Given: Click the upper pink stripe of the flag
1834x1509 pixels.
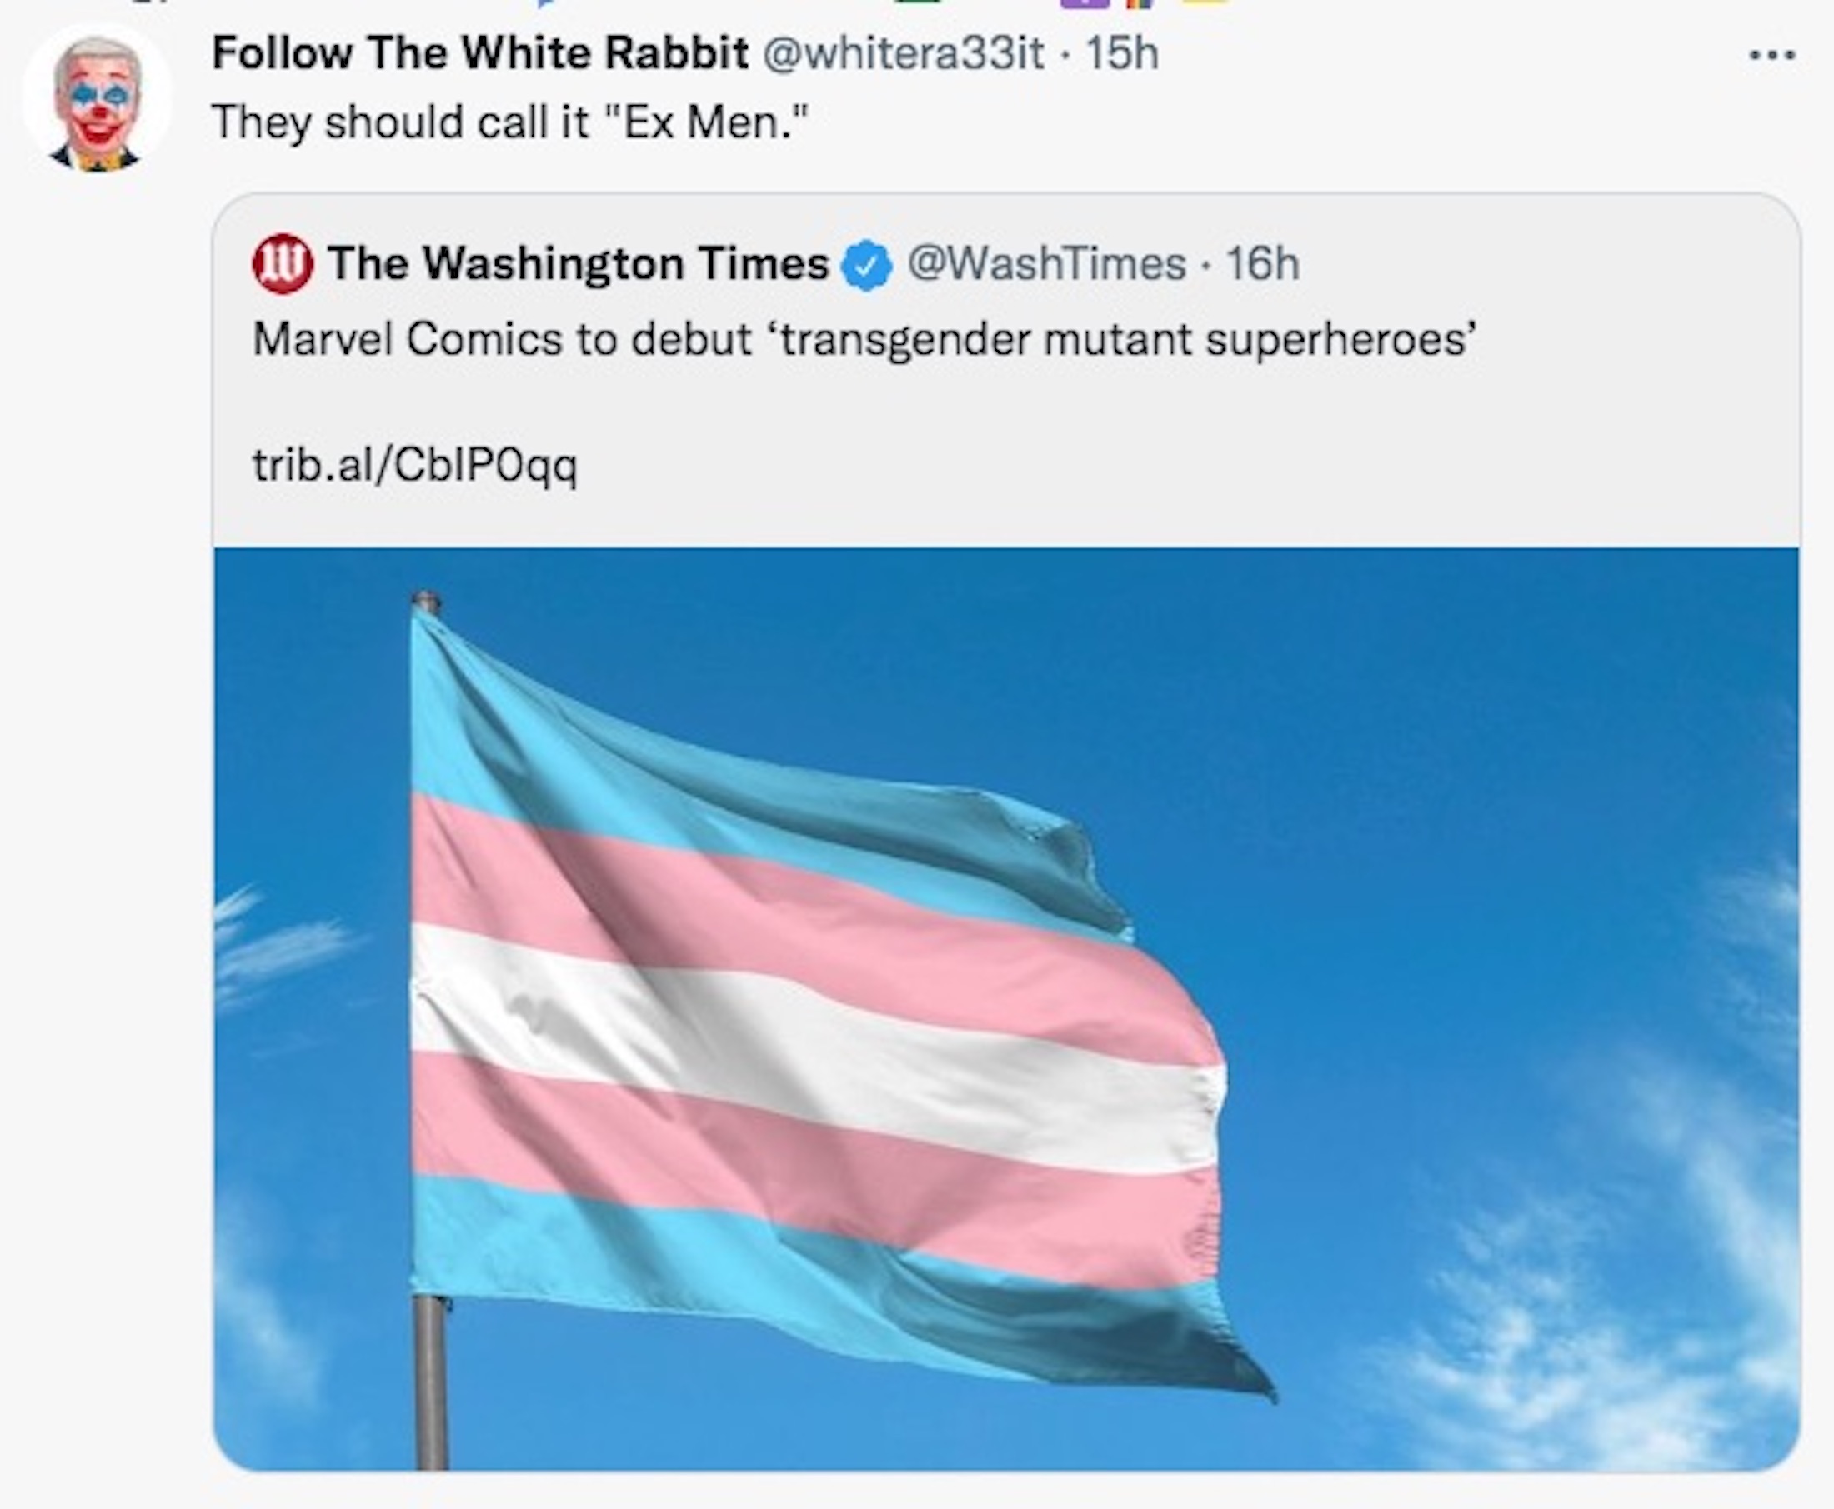Looking at the screenshot, I should (x=783, y=904).
